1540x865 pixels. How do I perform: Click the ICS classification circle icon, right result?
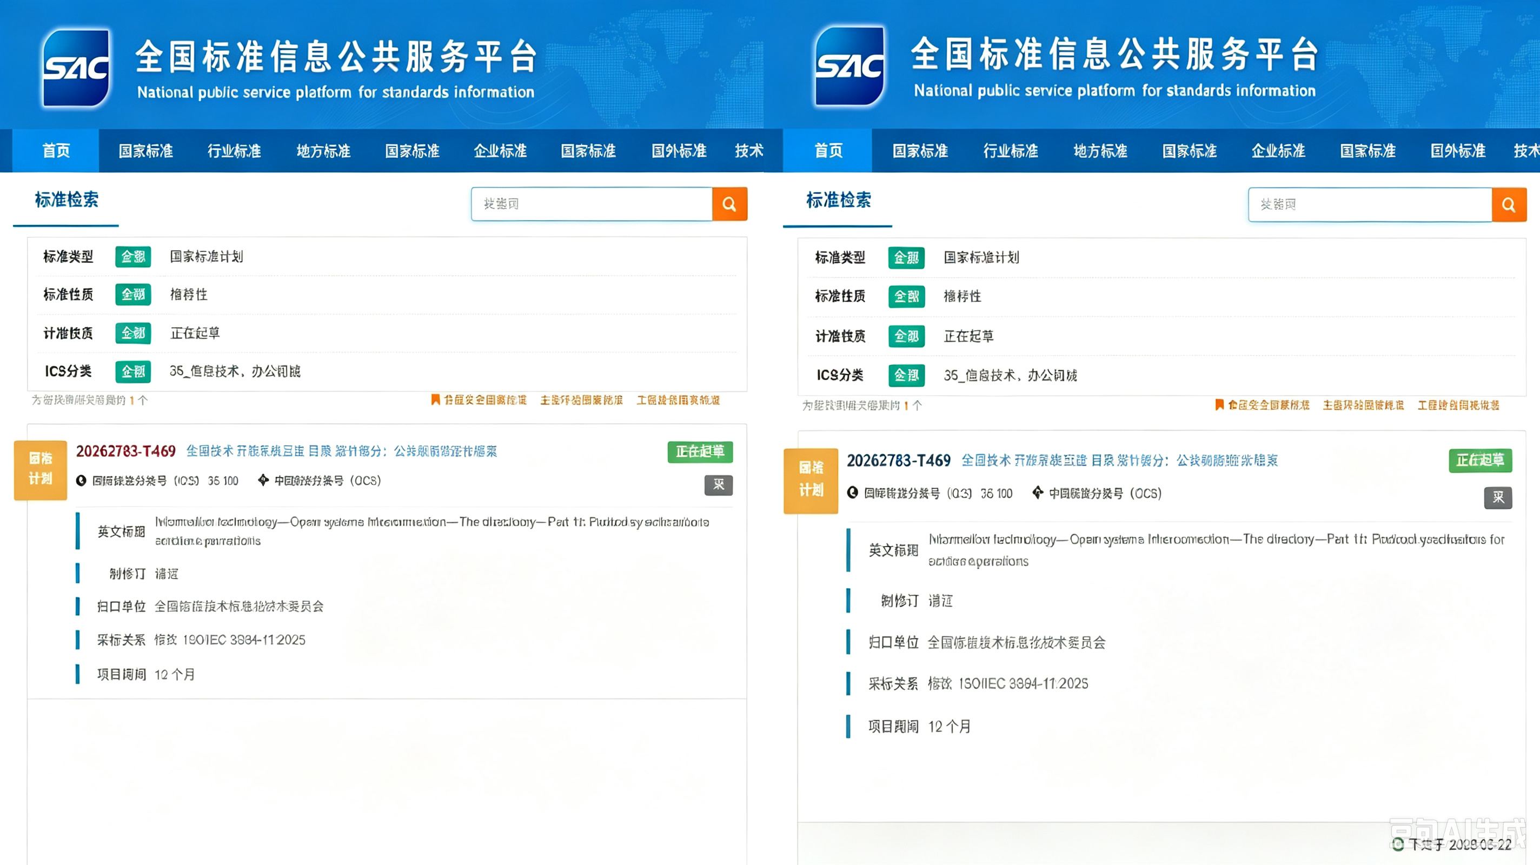(x=853, y=493)
